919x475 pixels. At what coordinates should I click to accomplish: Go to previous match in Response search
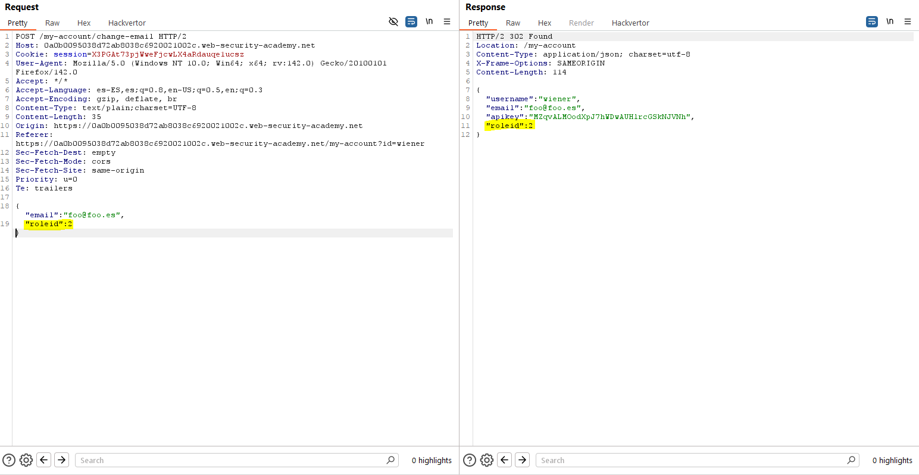pyautogui.click(x=505, y=460)
